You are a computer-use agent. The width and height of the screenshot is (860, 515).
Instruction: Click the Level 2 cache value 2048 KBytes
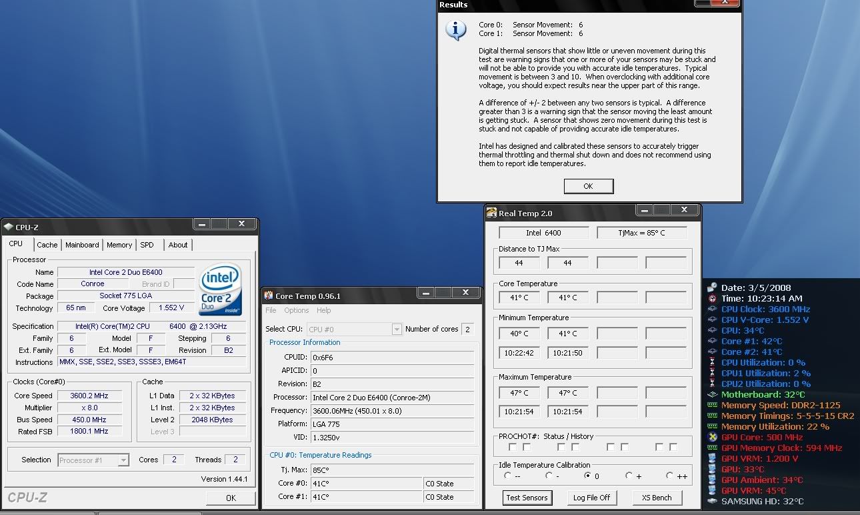pos(212,420)
